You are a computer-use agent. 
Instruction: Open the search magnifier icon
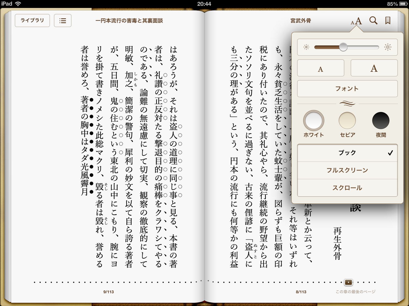coord(373,20)
